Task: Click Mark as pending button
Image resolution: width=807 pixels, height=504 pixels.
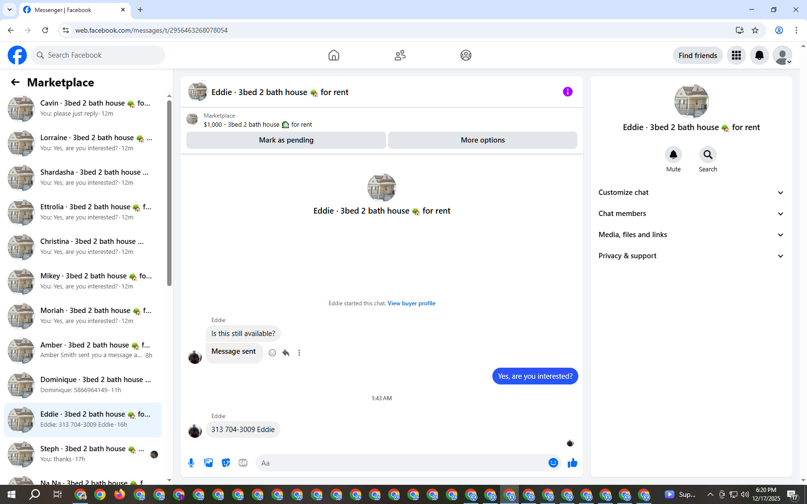Action: [x=286, y=140]
